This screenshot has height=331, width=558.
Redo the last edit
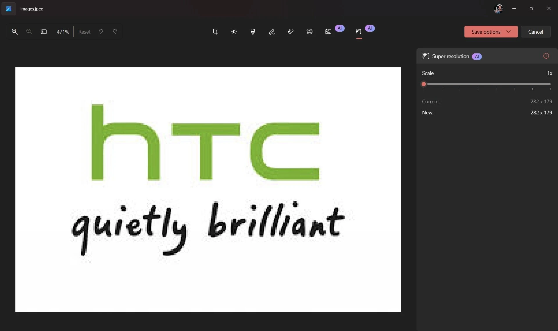coord(115,31)
